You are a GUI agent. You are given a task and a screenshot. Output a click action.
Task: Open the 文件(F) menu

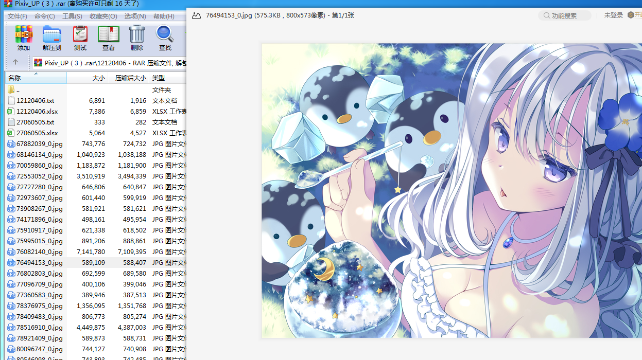point(18,16)
